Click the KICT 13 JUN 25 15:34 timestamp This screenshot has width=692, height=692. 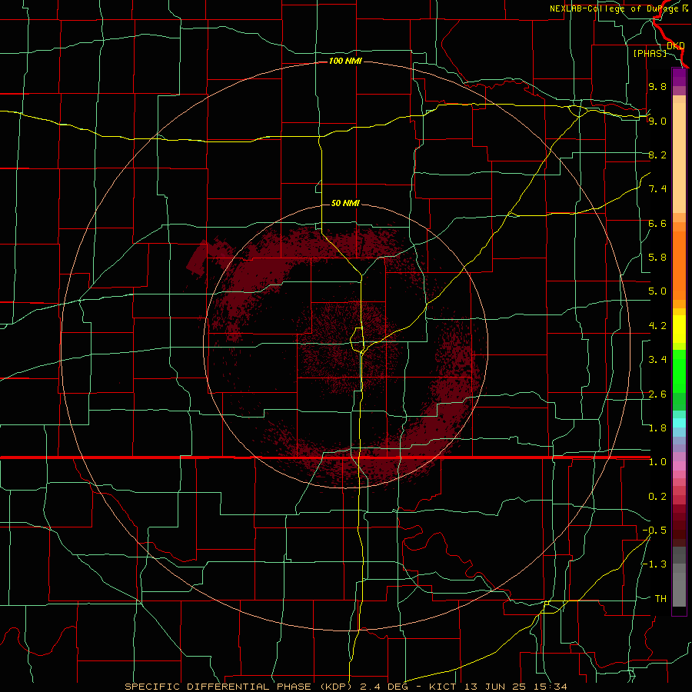pos(497,687)
